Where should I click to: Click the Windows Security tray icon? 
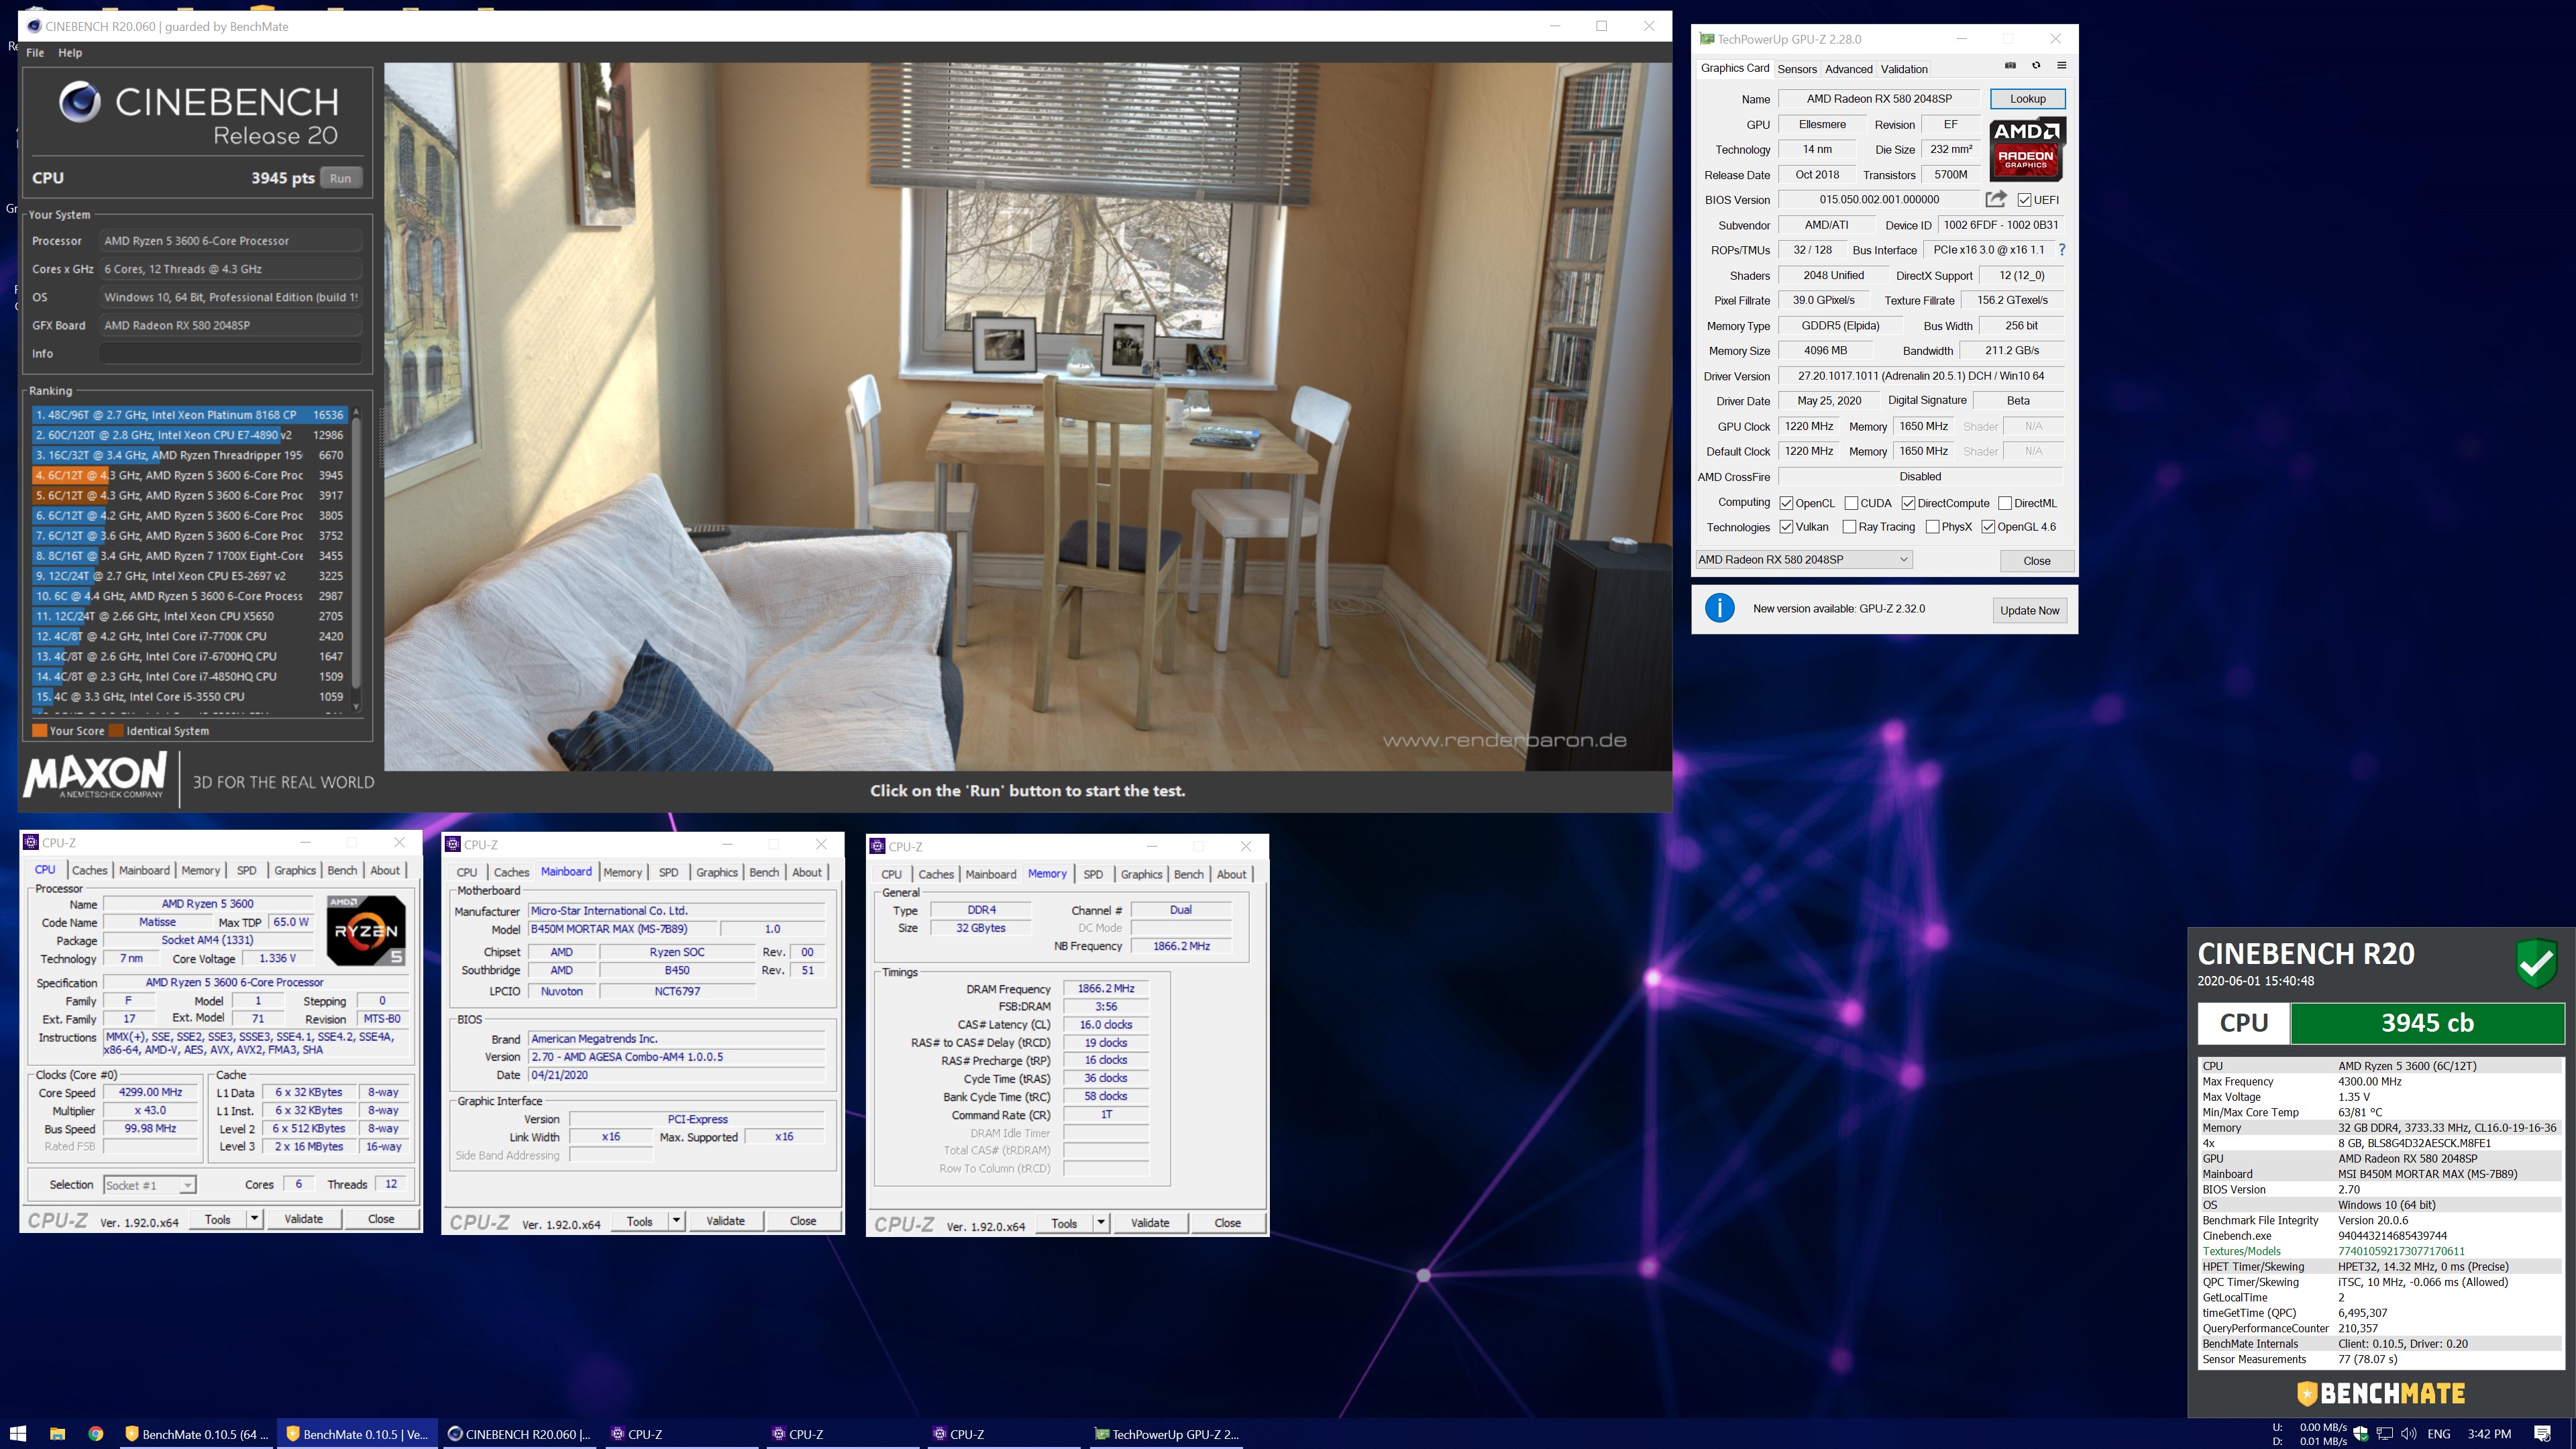pos(2361,1433)
